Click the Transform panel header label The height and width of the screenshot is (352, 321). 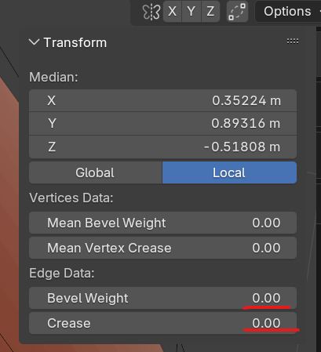pyautogui.click(x=75, y=42)
